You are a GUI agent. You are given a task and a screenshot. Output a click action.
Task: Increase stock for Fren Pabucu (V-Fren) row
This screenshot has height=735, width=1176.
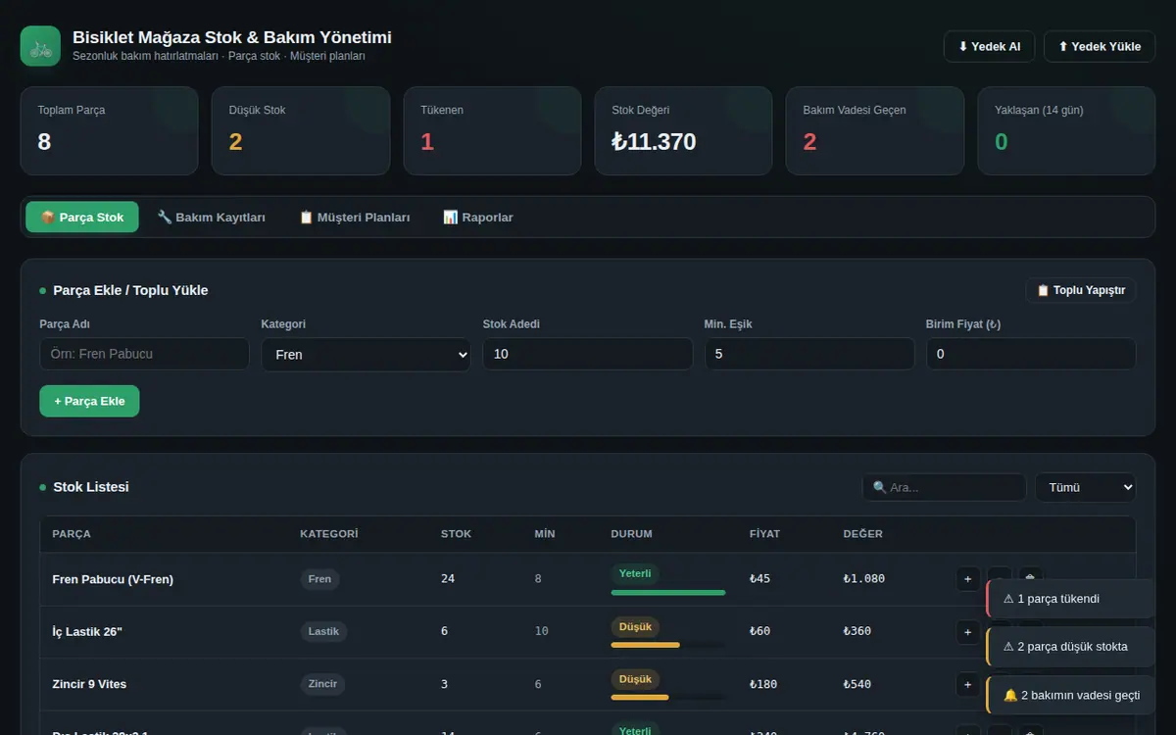coord(967,579)
